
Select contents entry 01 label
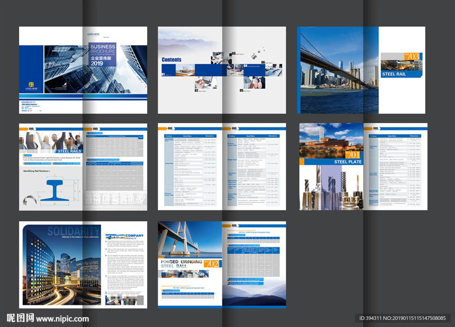(x=166, y=75)
